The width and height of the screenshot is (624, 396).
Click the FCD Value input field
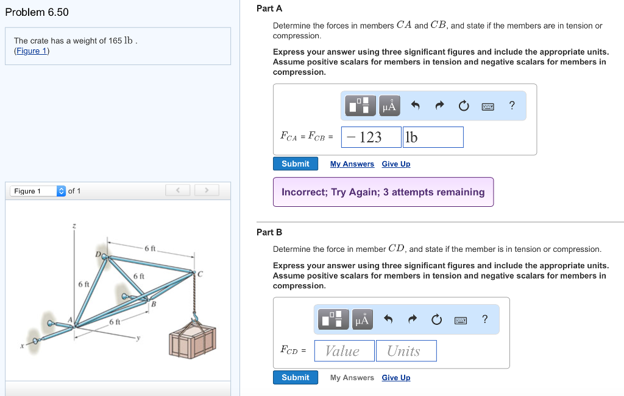coord(344,351)
